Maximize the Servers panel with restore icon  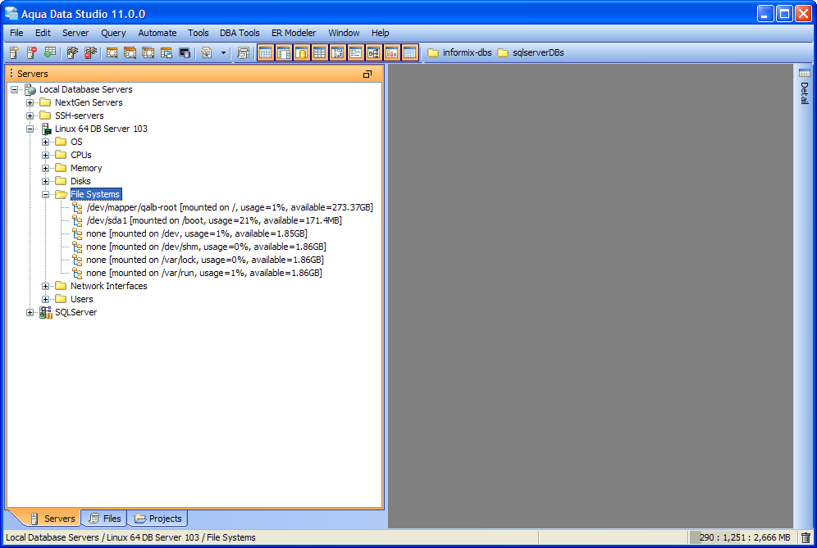pyautogui.click(x=367, y=74)
